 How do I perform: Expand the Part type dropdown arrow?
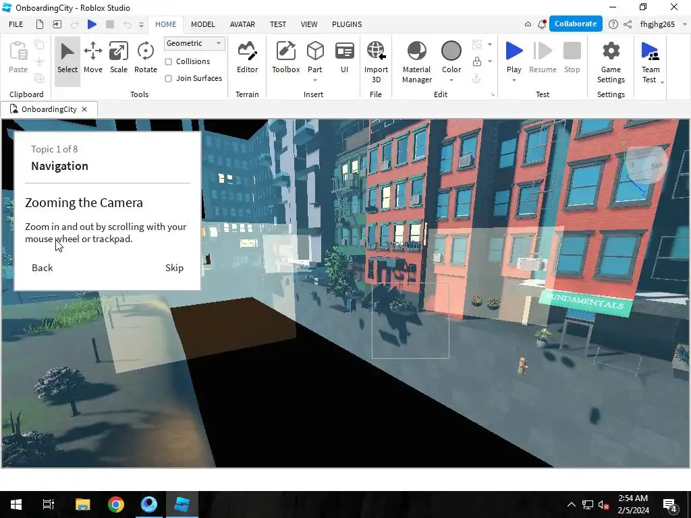pos(315,80)
